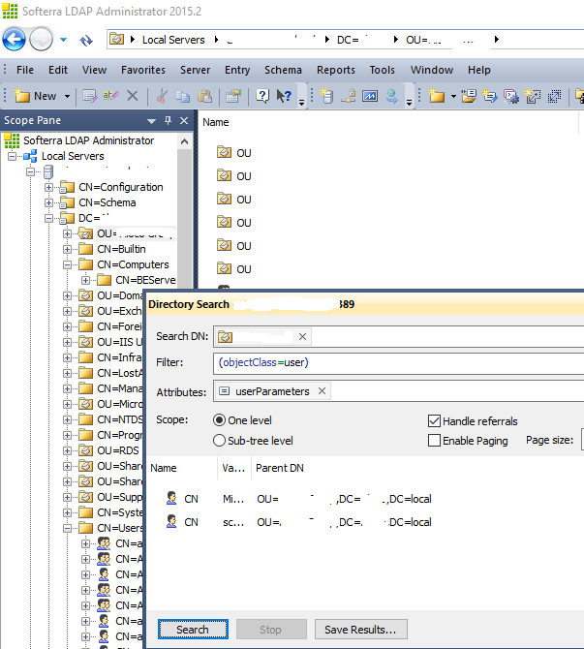Click the folder with list toolbar icon

pos(469,96)
